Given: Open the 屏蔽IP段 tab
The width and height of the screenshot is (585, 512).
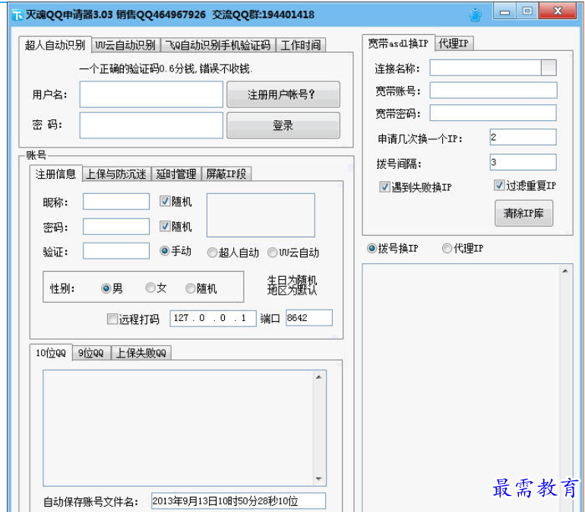Looking at the screenshot, I should point(226,173).
